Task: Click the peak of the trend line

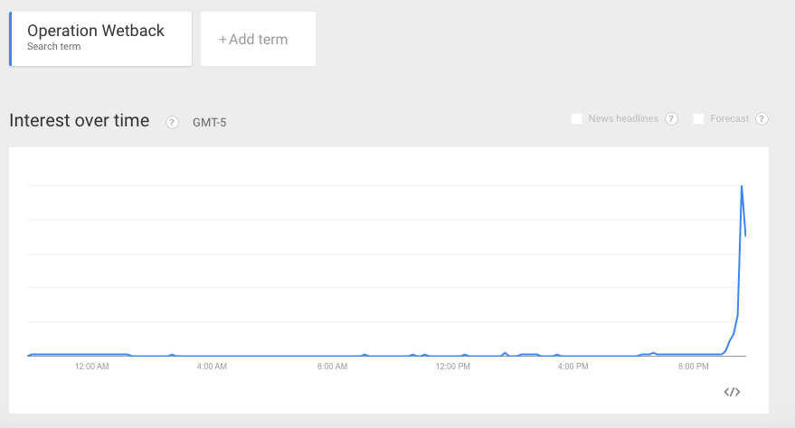Action: pyautogui.click(x=742, y=186)
